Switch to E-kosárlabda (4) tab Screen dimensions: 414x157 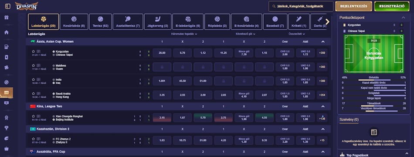246,22
